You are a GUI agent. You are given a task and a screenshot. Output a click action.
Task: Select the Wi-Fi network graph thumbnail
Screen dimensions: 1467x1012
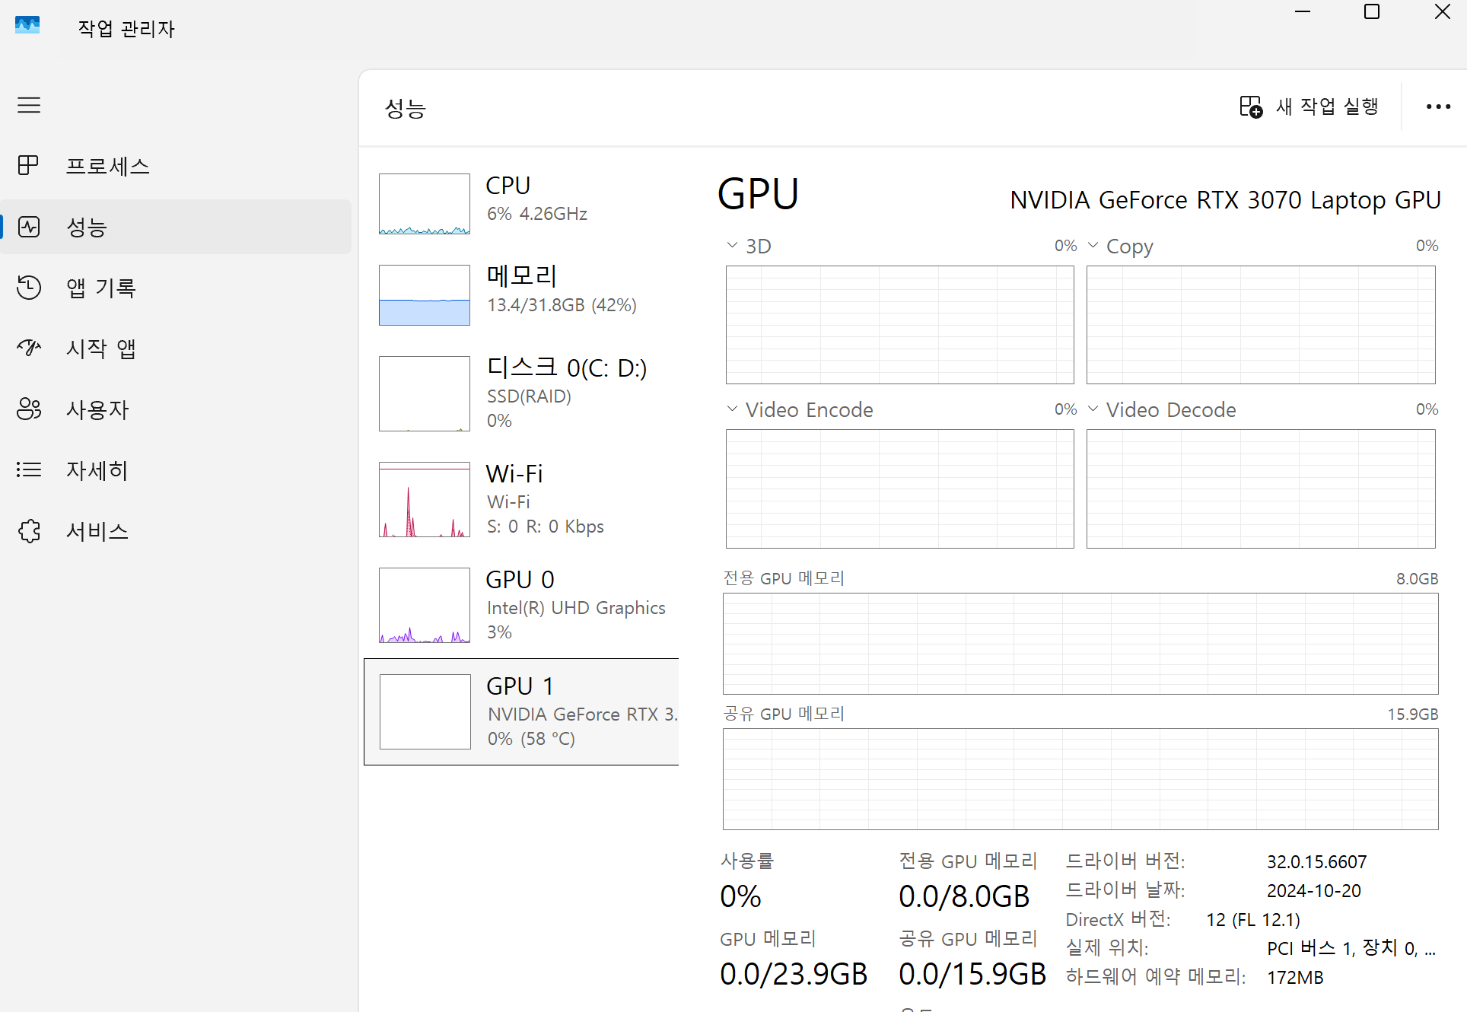click(x=425, y=499)
